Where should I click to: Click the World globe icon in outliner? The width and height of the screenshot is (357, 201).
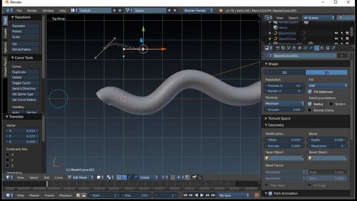click(x=276, y=27)
